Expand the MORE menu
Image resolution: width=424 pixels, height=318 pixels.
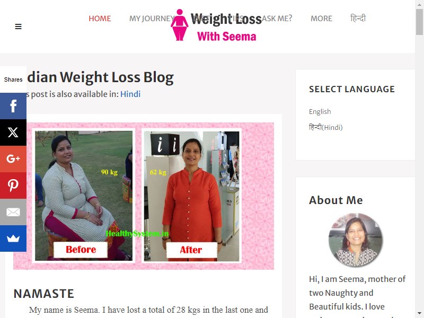tap(321, 19)
